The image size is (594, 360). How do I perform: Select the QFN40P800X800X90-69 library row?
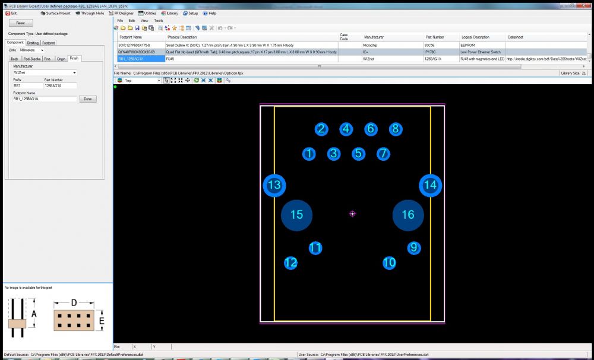(351, 52)
